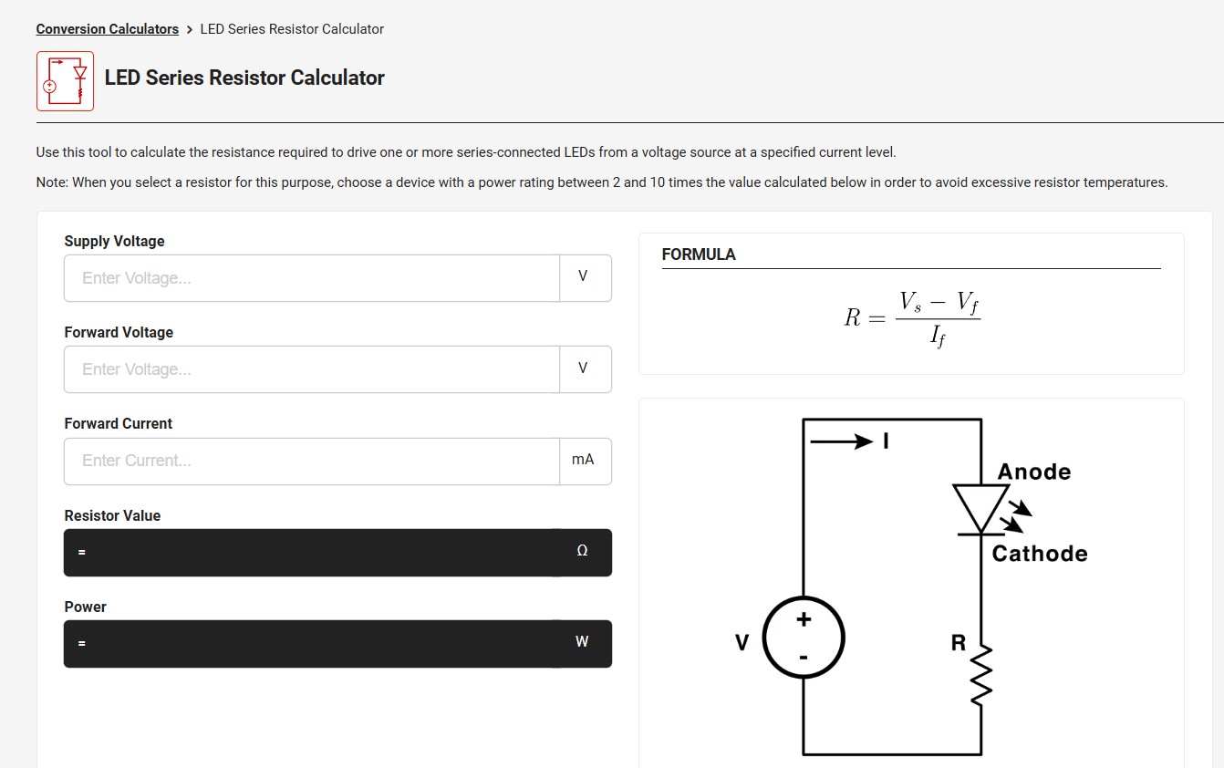The width and height of the screenshot is (1224, 768).
Task: Click the mA unit beside Forward Current
Action: pos(585,460)
